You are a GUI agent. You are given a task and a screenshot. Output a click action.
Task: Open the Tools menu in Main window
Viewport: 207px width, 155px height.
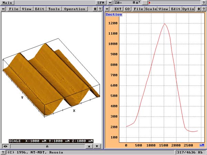click(x=54, y=9)
